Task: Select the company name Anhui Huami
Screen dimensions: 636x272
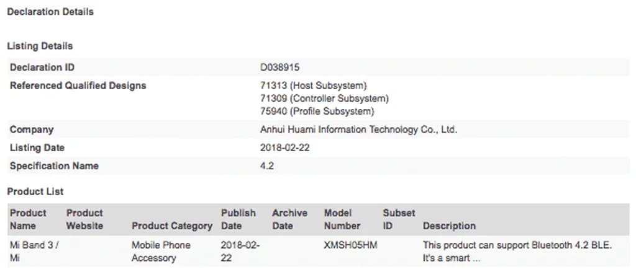Action: click(358, 129)
